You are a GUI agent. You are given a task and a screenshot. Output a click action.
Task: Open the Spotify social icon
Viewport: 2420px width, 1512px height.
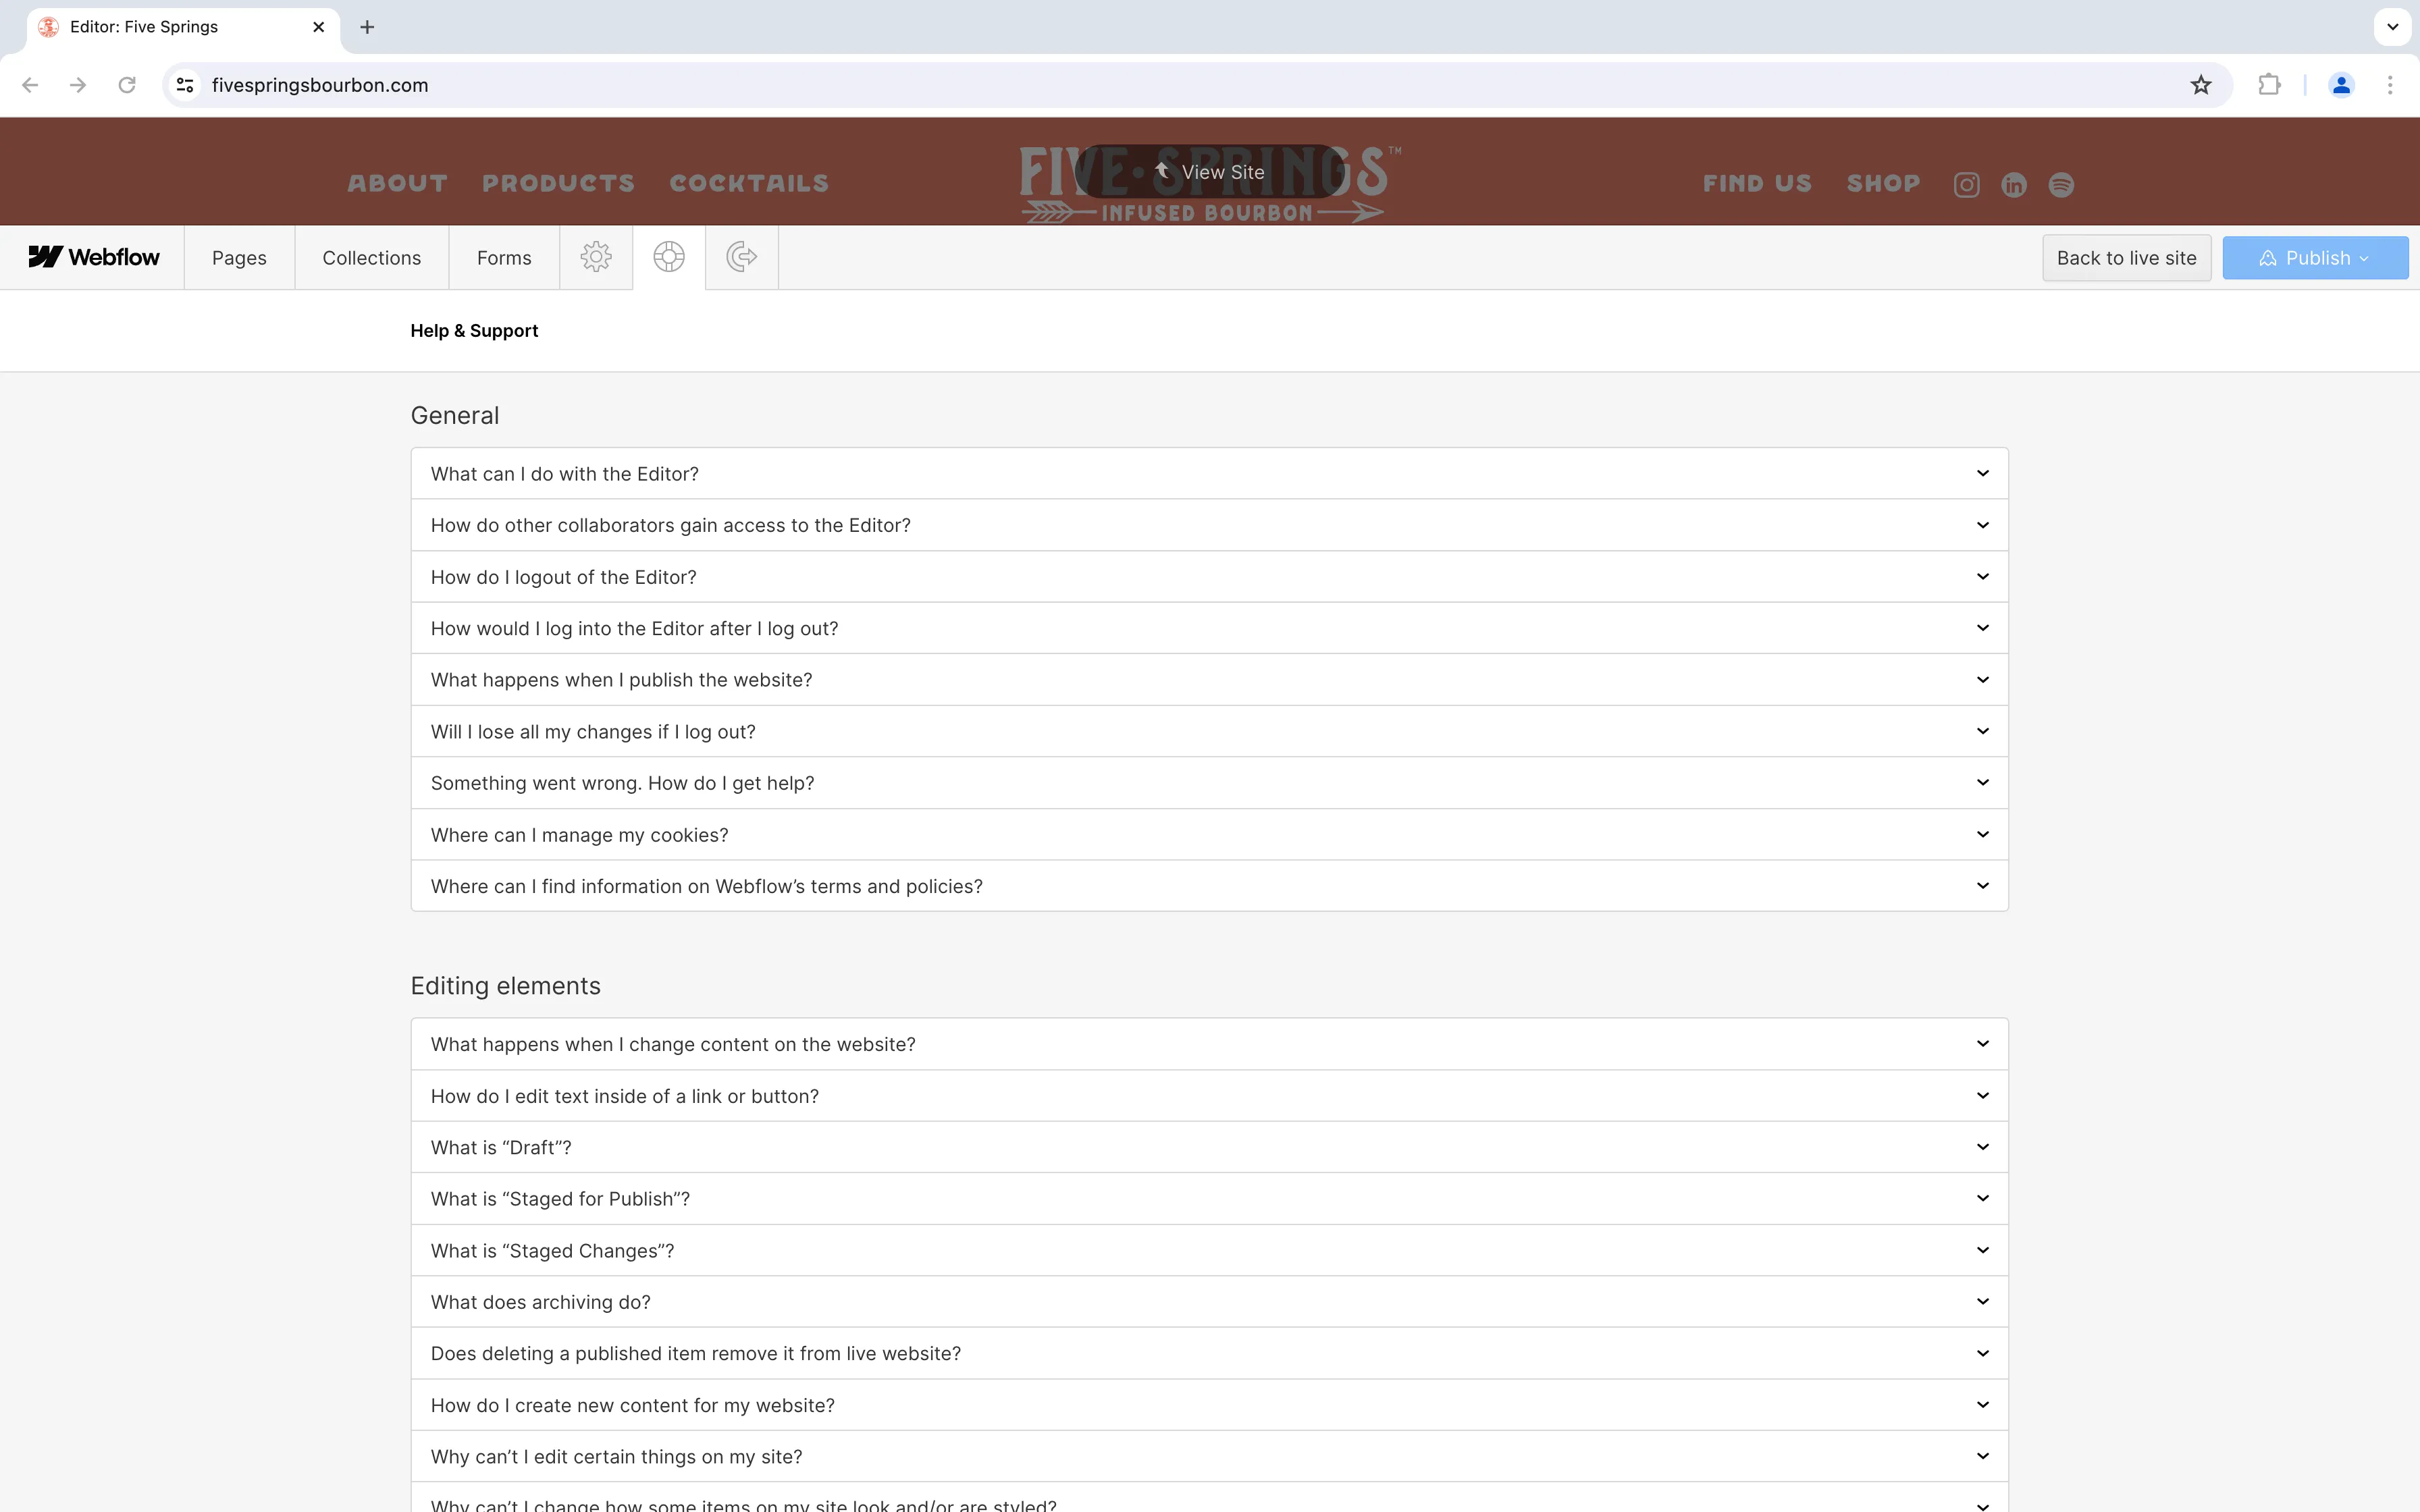point(2061,184)
